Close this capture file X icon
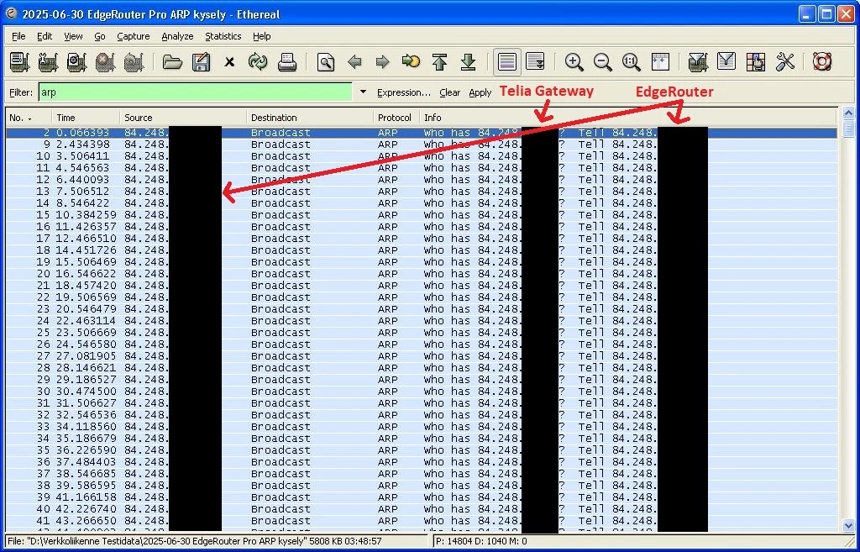This screenshot has height=552, width=860. pyautogui.click(x=229, y=62)
